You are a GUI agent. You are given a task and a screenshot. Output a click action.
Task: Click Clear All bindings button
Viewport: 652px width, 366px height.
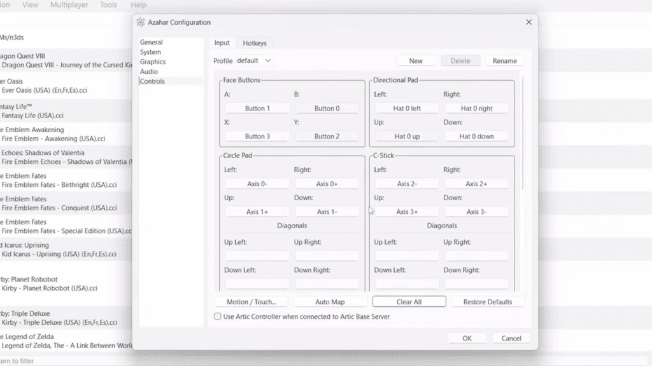click(409, 302)
